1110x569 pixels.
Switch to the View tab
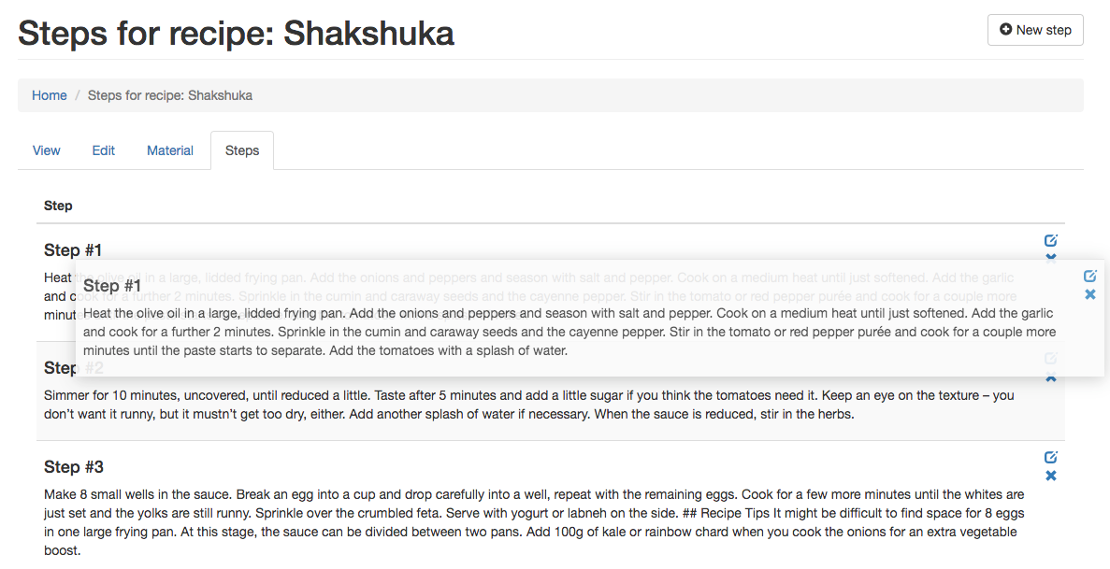[x=47, y=150]
